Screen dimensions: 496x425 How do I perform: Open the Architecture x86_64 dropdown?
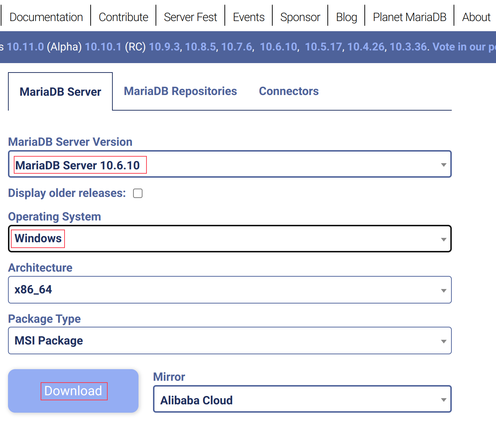click(x=230, y=290)
